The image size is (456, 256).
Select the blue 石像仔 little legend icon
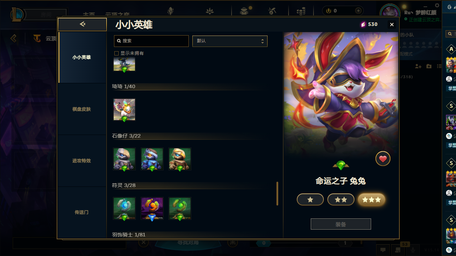152,159
